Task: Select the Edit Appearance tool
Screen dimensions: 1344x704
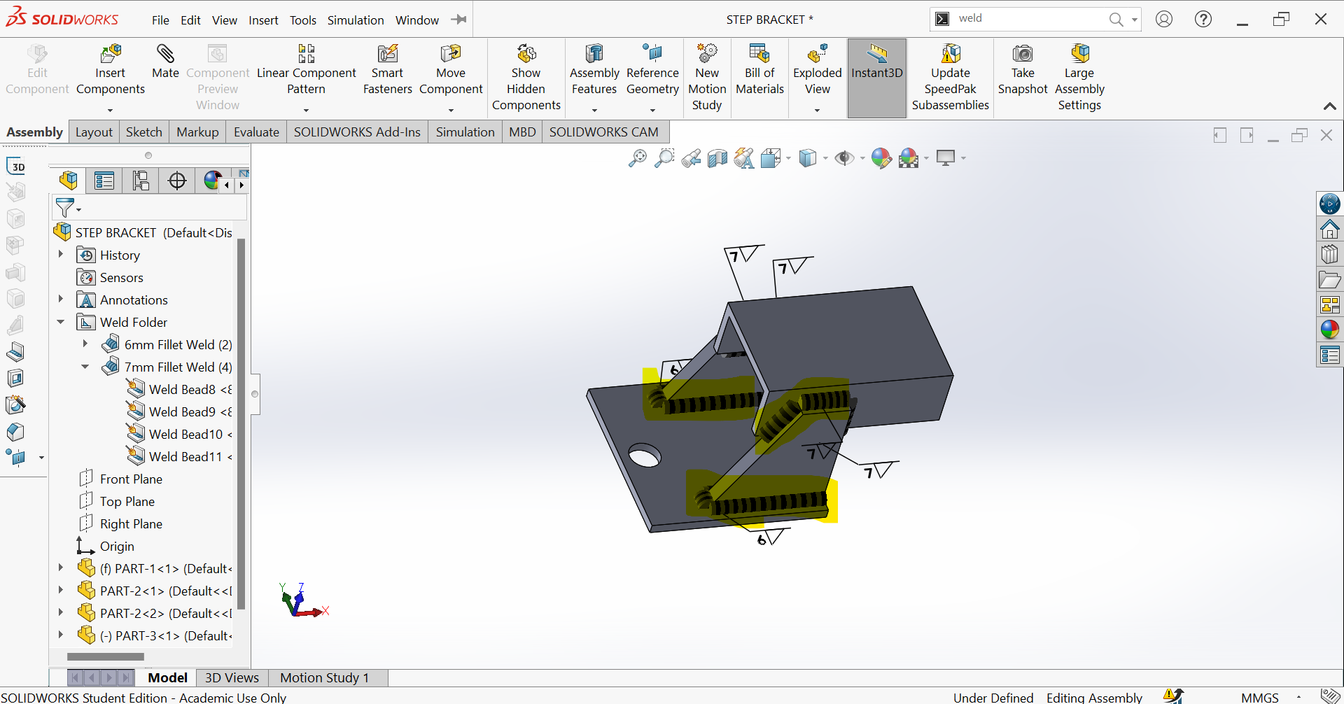Action: point(881,157)
